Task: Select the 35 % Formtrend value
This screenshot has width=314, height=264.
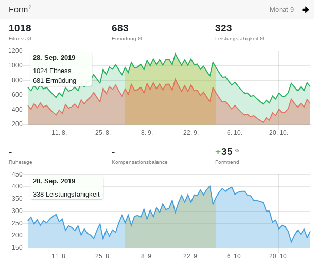Action: pos(227,152)
